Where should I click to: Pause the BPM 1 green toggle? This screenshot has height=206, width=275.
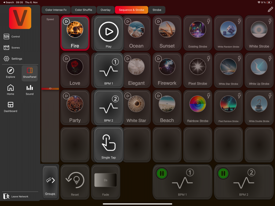click(x=162, y=173)
